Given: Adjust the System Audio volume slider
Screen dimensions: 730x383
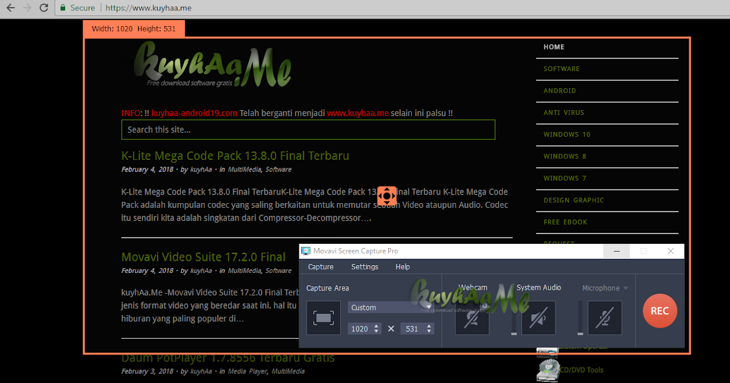Looking at the screenshot, I should (x=513, y=318).
